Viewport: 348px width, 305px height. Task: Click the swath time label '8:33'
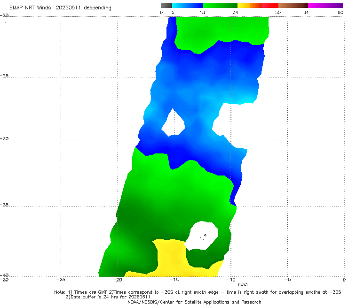tap(243, 285)
